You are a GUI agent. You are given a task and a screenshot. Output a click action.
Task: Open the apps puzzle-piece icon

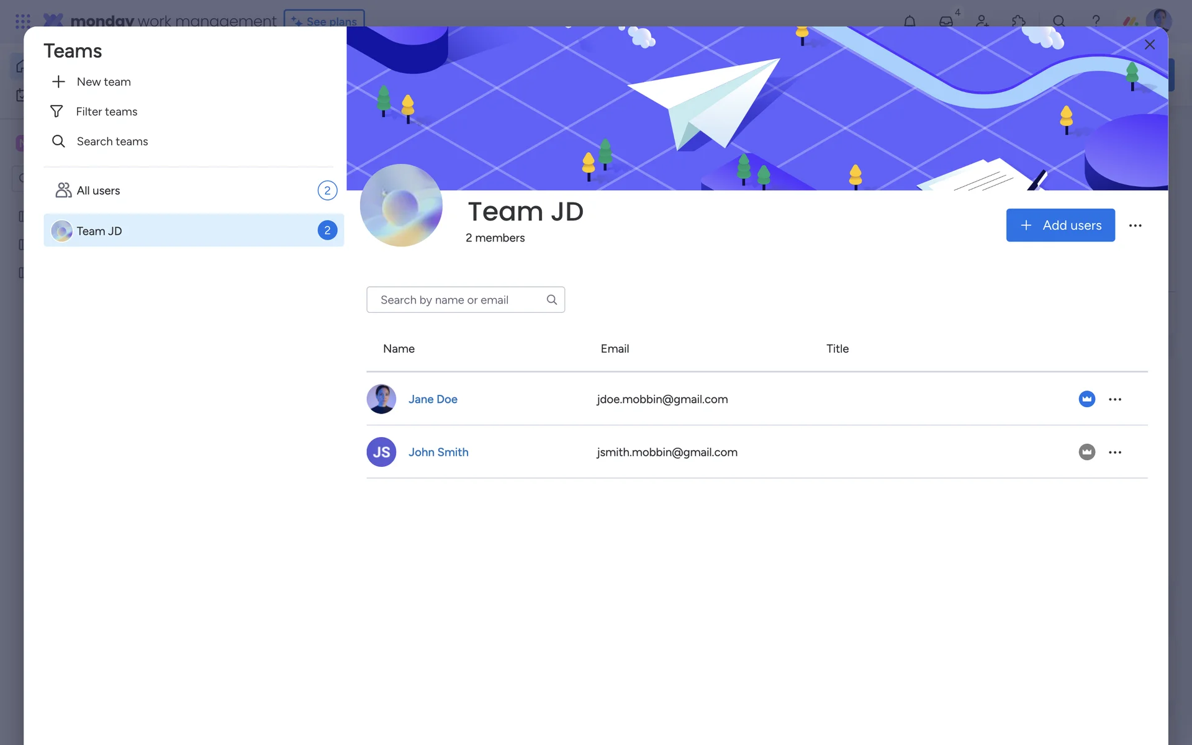(1018, 21)
